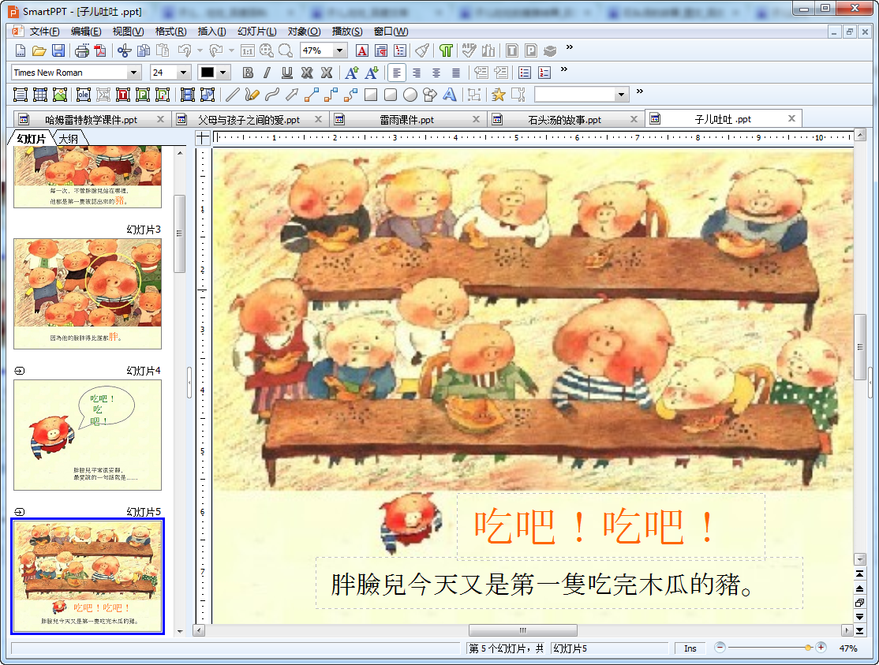Viewport: 879px width, 665px height.
Task: Toggle bulleted list
Action: coord(525,73)
